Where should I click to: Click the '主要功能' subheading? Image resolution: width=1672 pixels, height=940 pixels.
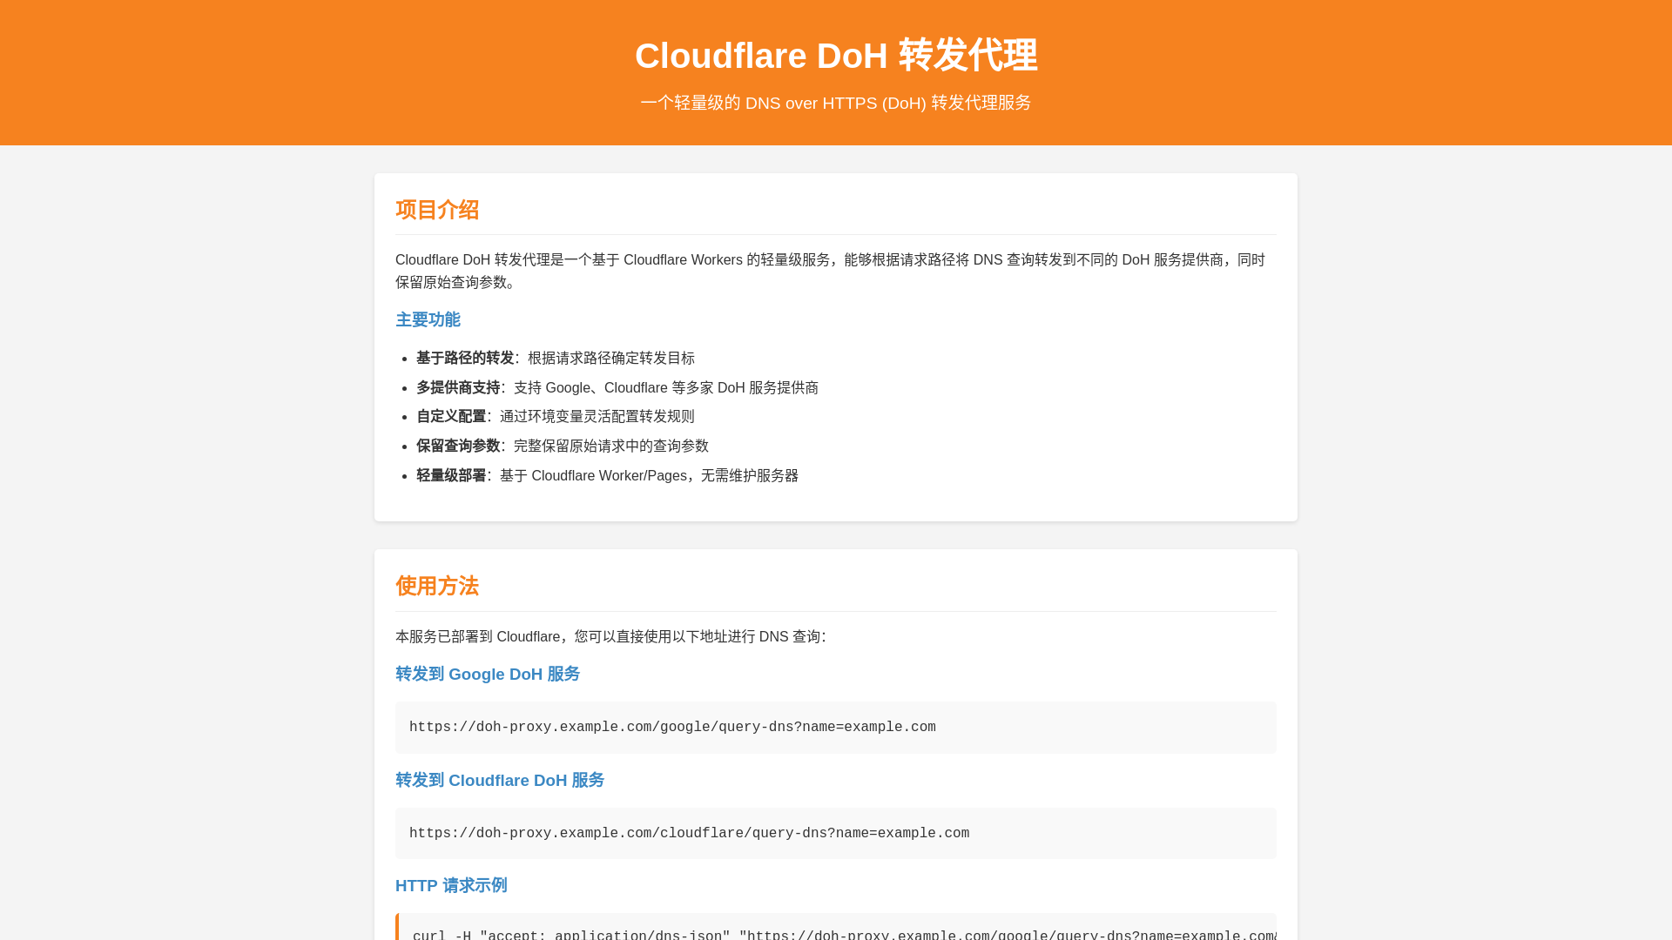(x=428, y=319)
